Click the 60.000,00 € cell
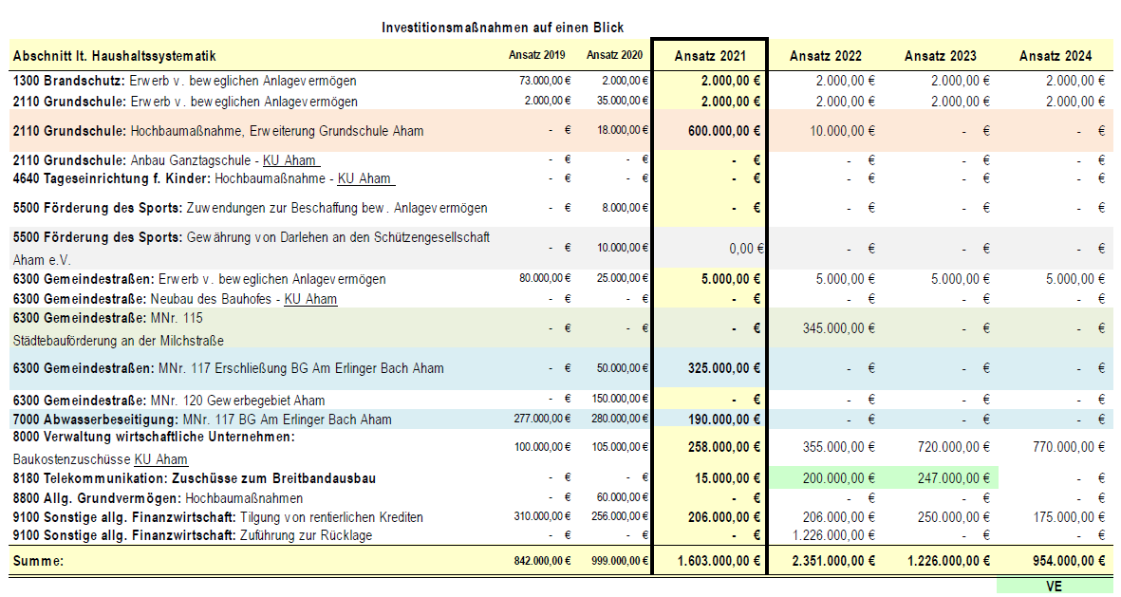The image size is (1121, 597). click(622, 497)
